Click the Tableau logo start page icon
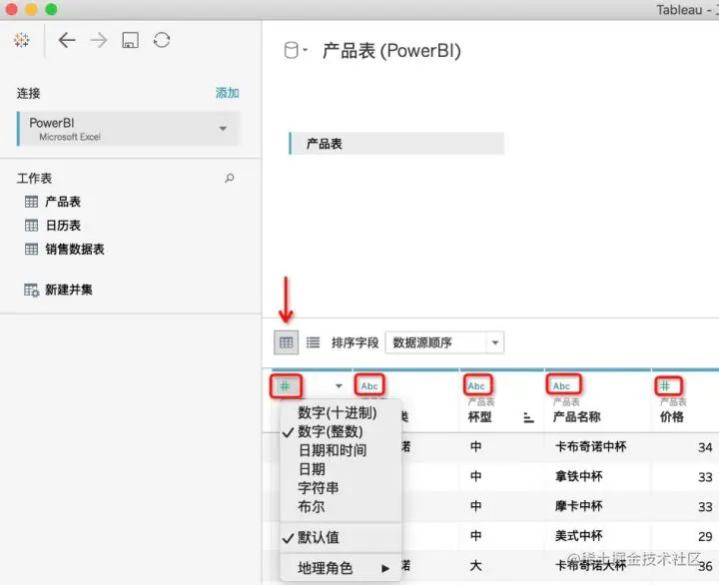Screen dimensions: 719x585 click(22, 40)
